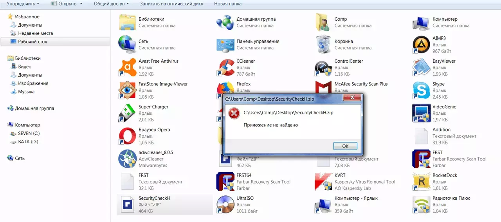Image resolution: width=501 pixels, height=222 pixels.
Task: Select Библиотеки in navigation pane
Action: point(27,58)
